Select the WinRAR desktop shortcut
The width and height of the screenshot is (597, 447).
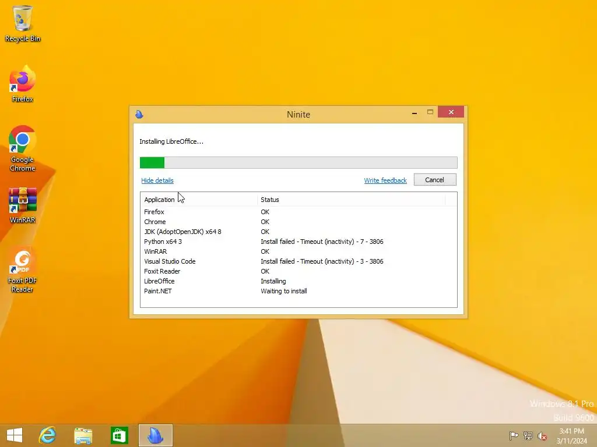[23, 205]
